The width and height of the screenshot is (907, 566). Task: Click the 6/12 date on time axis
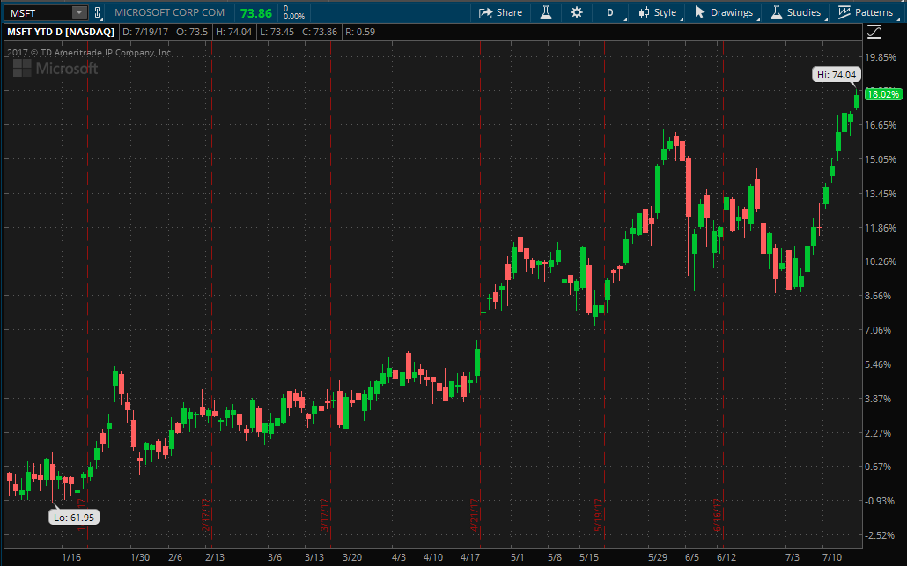pos(726,557)
